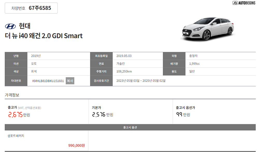Click the mileage value 108,293km
The height and width of the screenshot is (152, 259).
tap(124, 71)
